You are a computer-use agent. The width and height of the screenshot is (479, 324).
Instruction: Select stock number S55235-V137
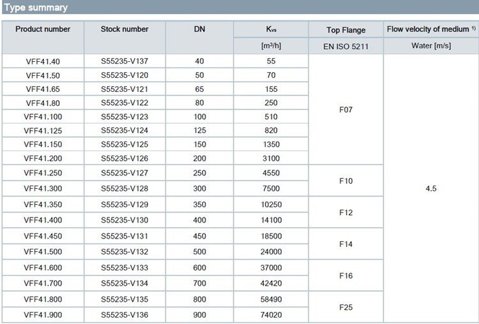pos(125,61)
